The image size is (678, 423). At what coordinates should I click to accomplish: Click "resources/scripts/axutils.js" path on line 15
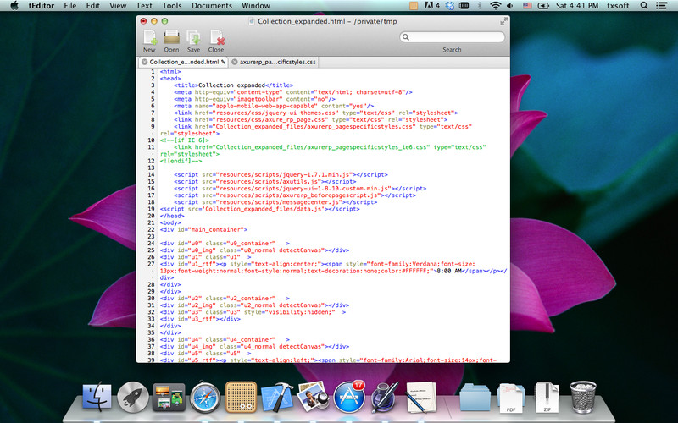268,182
